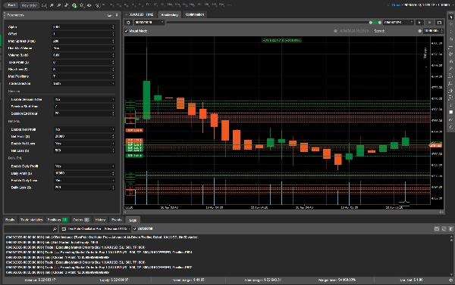This screenshot has width=455, height=285.
Task: Open the chart type icon beside New order
Action: point(44,5)
